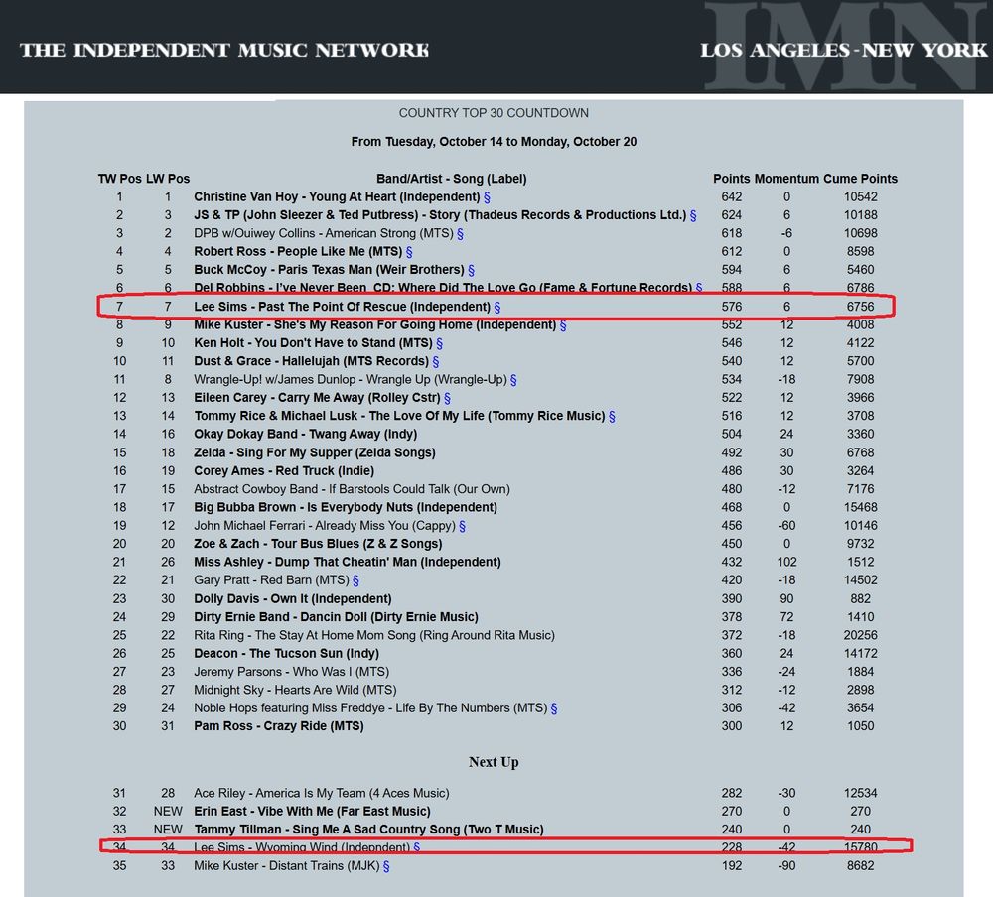Click momentum value -90 for Mike Kuster
This screenshot has height=897, width=993.
tap(786, 866)
